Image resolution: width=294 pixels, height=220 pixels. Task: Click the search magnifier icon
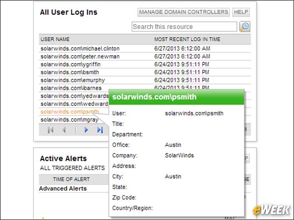tap(245, 27)
